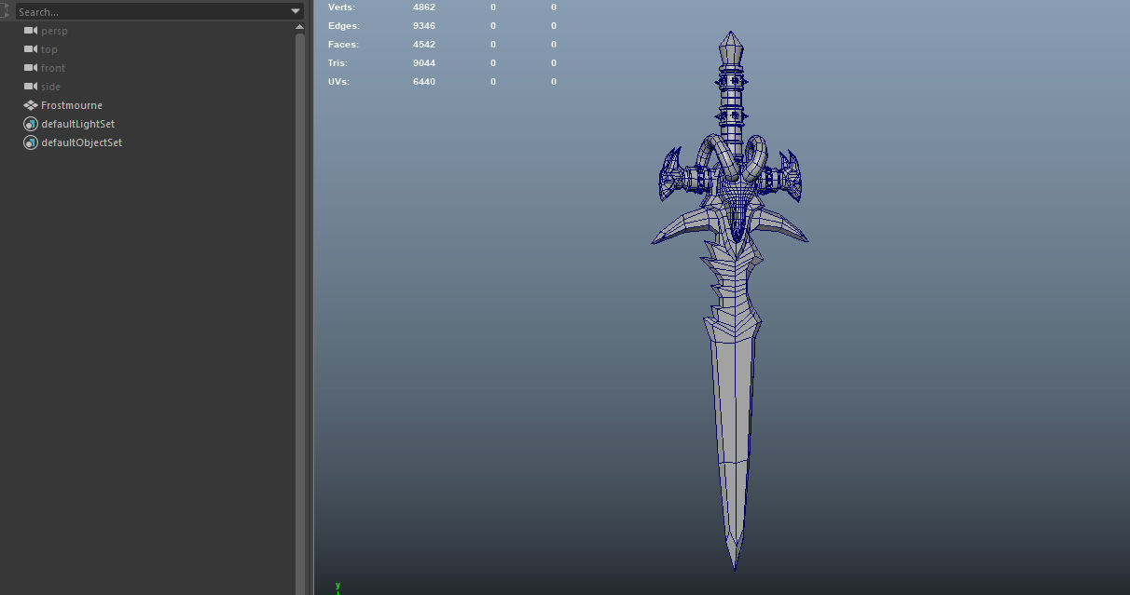Click the vertex count value 4862
The width and height of the screenshot is (1130, 595).
[x=424, y=7]
